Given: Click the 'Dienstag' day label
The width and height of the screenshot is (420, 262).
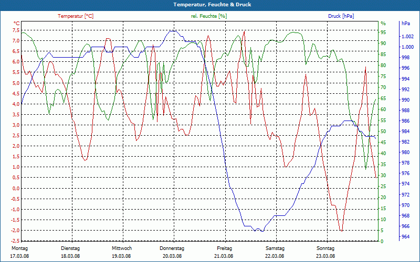Looking at the screenshot, I should point(70,248).
